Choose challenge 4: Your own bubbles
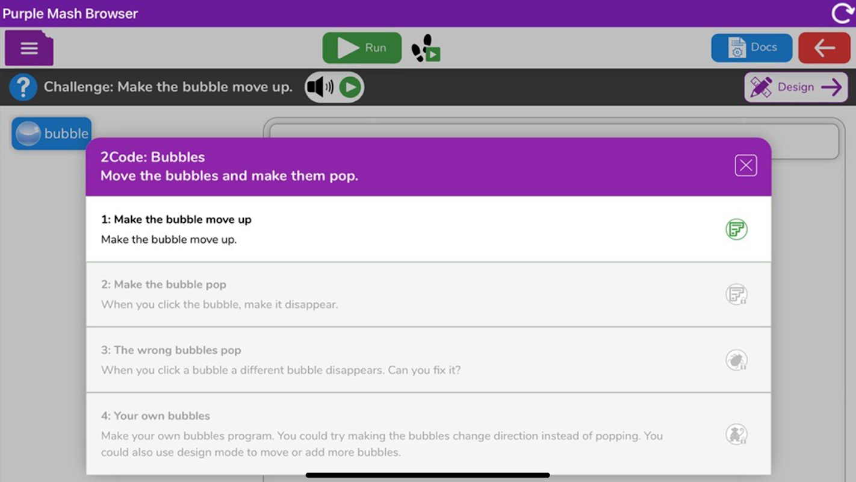Screen dimensions: 856x482 [x=428, y=434]
